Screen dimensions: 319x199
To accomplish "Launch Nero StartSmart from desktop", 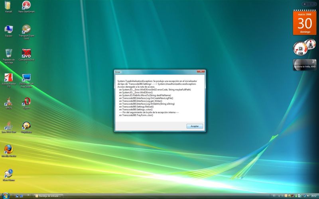I will tap(26, 7).
